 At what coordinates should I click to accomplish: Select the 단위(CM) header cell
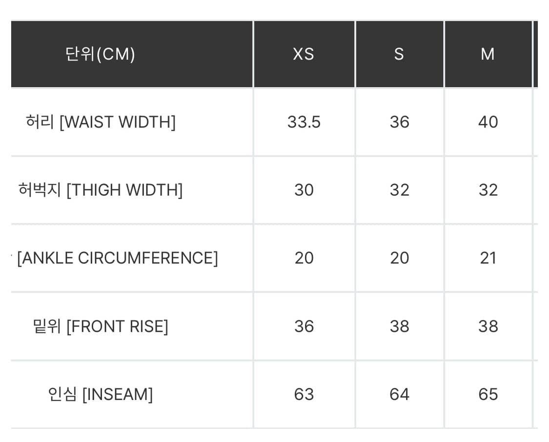click(100, 54)
